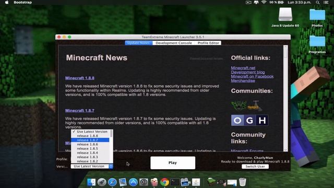Open the App Store dock icon
334x188 pixels.
pos(134,182)
